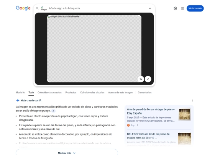Click the 'Vista creada con IA' sparkle icon

tap(18, 100)
